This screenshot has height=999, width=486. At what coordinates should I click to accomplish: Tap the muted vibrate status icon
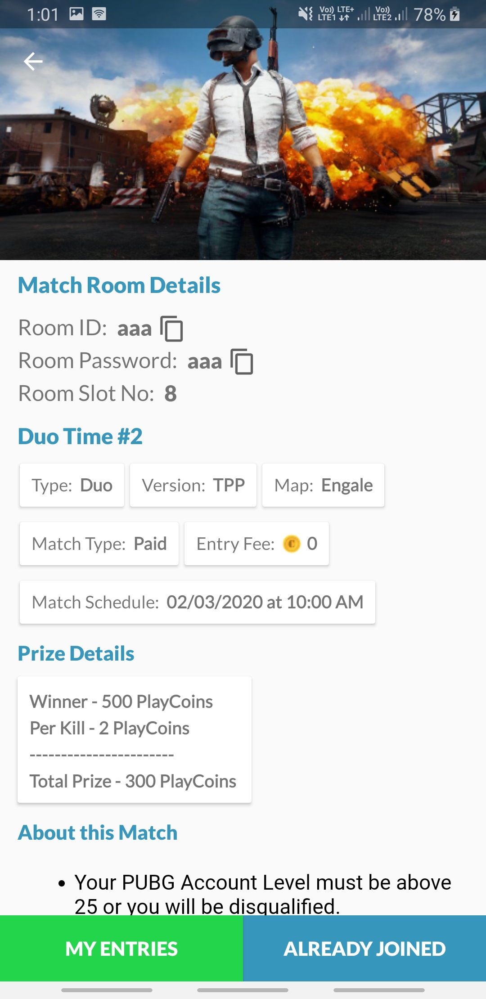point(306,14)
